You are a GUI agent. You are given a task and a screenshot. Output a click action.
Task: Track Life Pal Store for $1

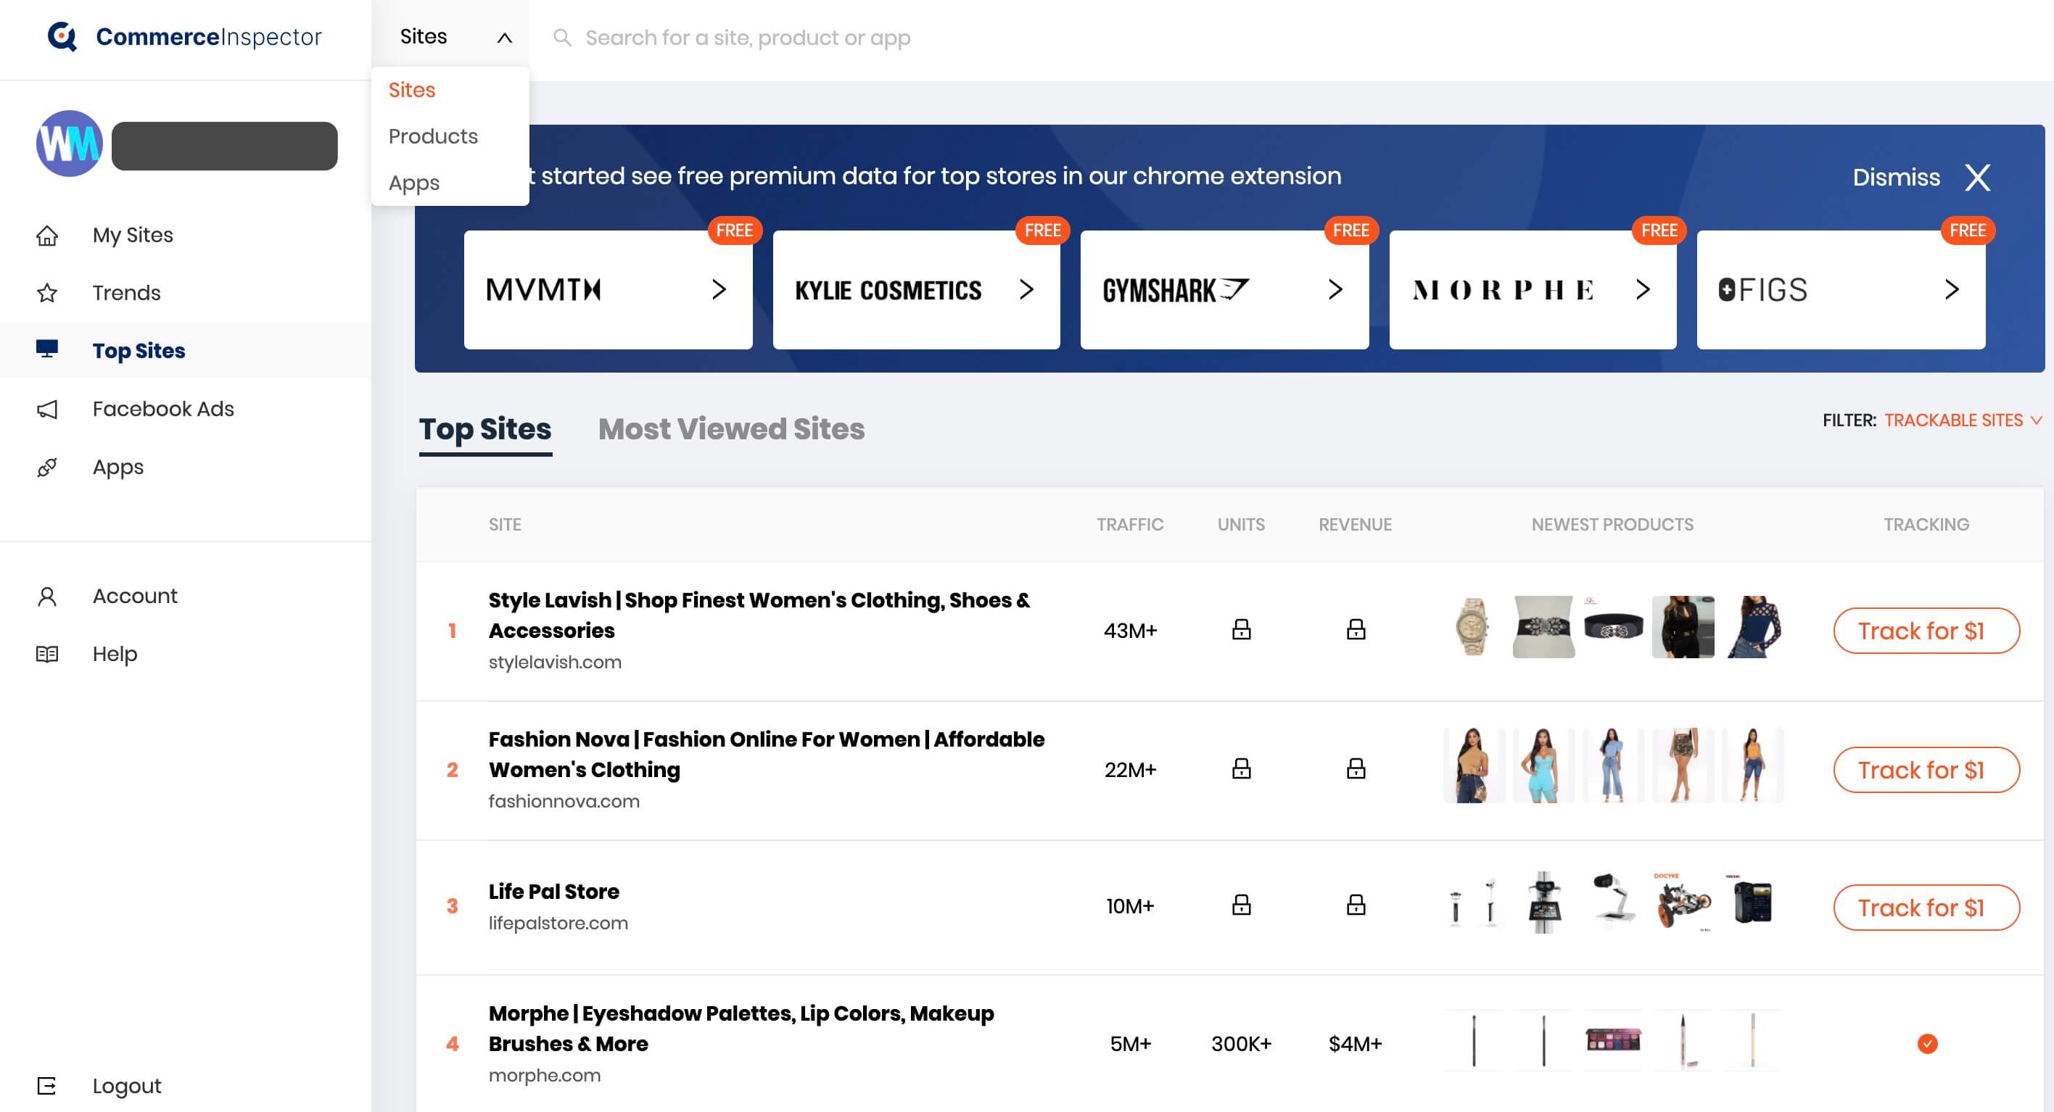(x=1926, y=907)
